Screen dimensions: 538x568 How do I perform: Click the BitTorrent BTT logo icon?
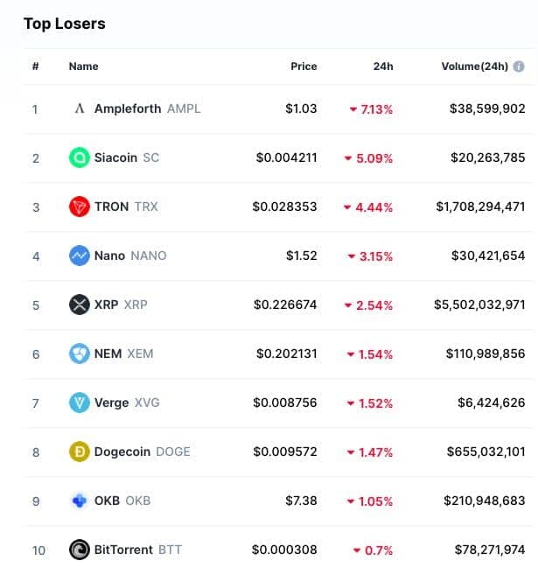coord(80,550)
